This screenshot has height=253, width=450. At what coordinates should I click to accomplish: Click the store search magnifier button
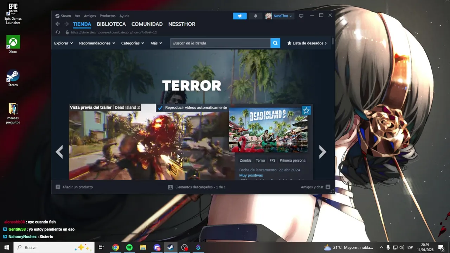click(275, 43)
